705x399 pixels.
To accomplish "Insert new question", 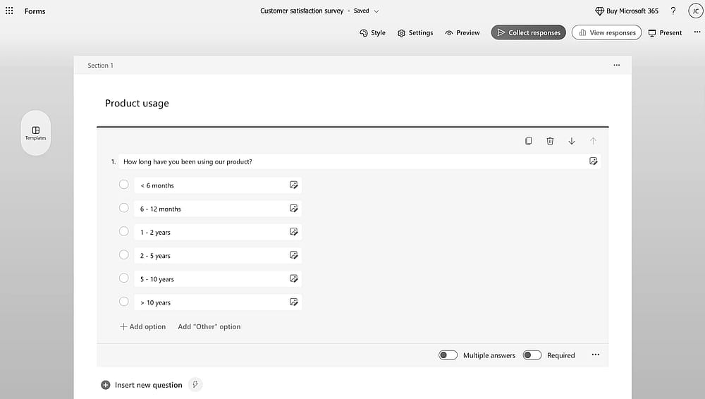I will point(142,385).
